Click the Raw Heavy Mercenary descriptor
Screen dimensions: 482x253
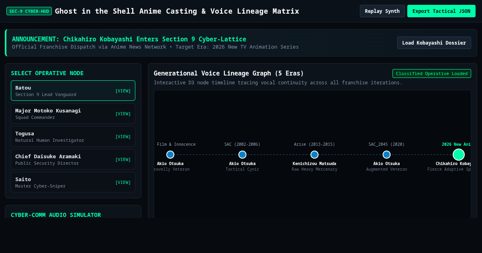(x=315, y=169)
